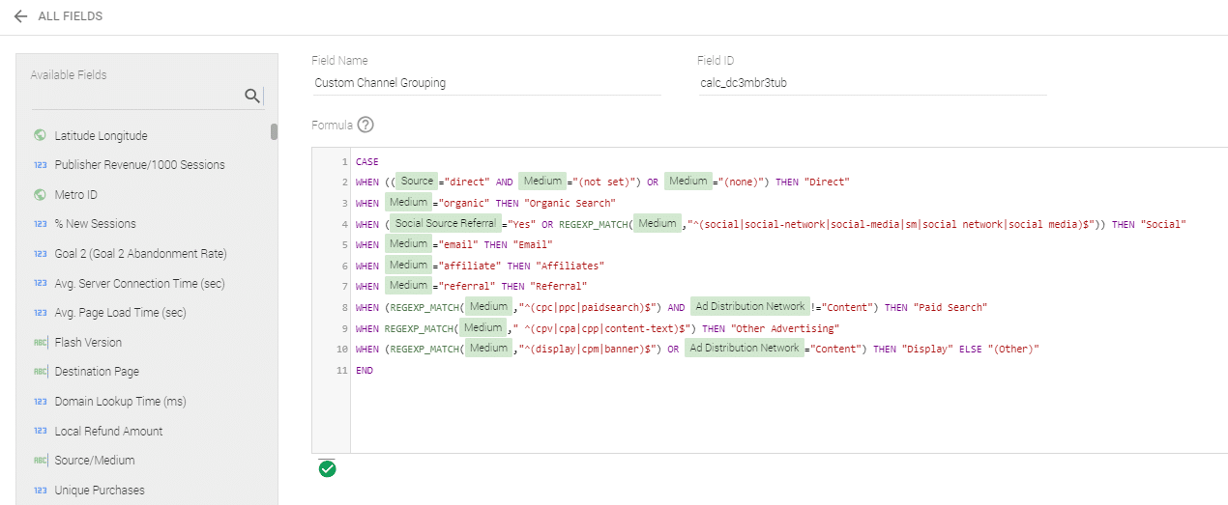The width and height of the screenshot is (1228, 505).
Task: Select the % New Sessions field
Action: click(x=95, y=224)
